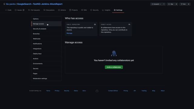
Task: Click the GitHub logo in the footer
Action: pos(97,91)
